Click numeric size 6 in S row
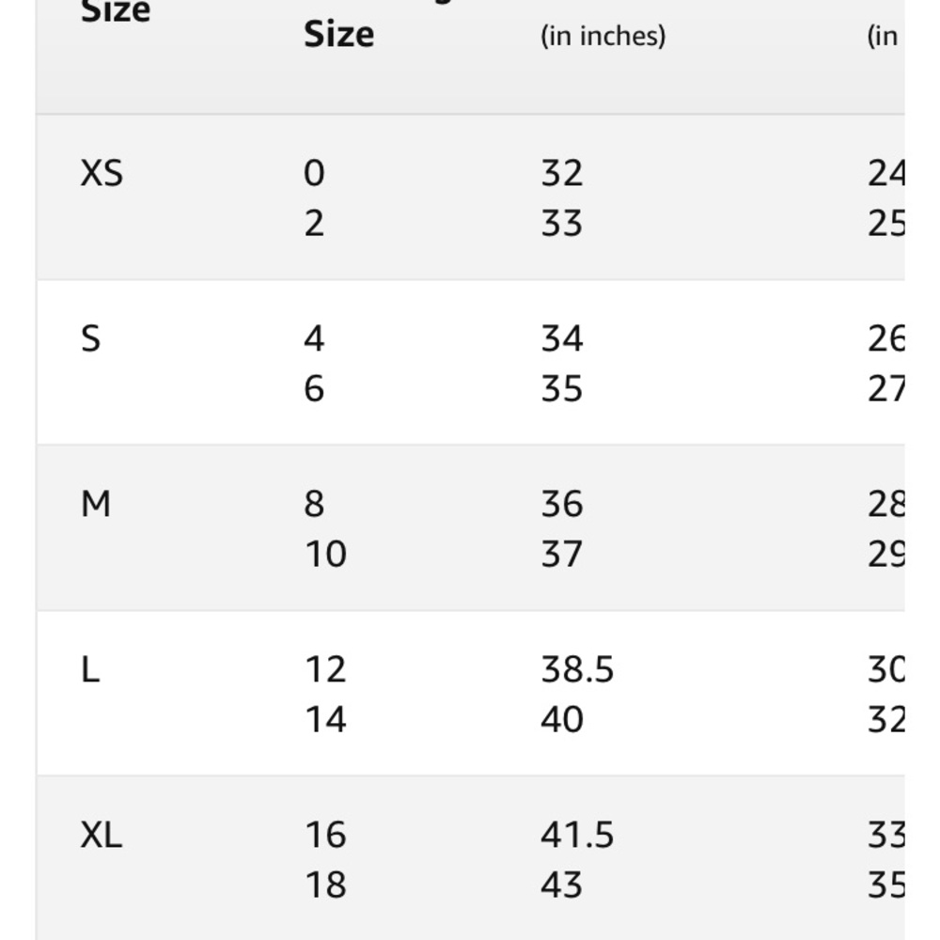 314,389
